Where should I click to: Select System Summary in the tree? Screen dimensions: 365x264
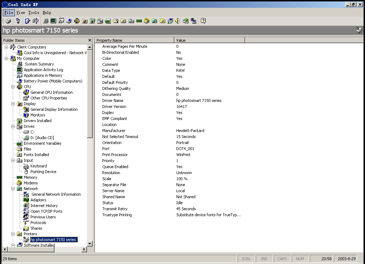(39, 64)
